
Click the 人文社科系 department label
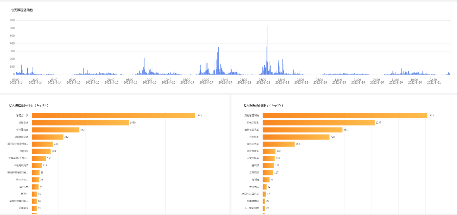click(253, 158)
